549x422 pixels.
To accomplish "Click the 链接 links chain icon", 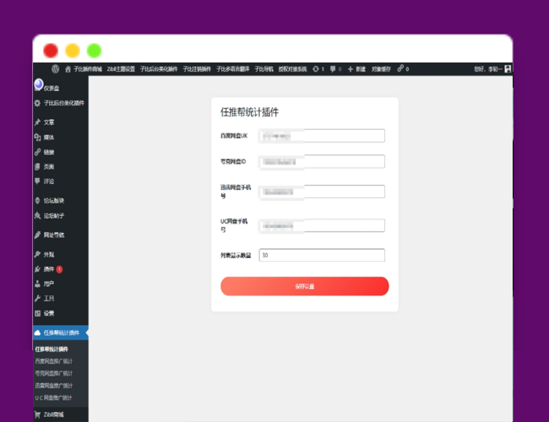I will pyautogui.click(x=37, y=152).
